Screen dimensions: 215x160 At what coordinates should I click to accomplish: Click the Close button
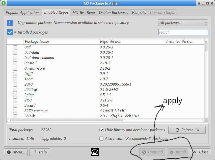click(200, 152)
